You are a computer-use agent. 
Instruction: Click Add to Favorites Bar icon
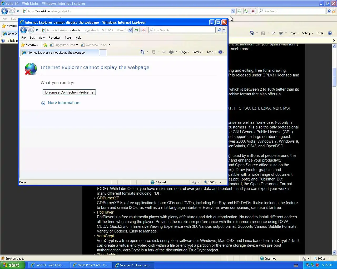tap(45, 45)
